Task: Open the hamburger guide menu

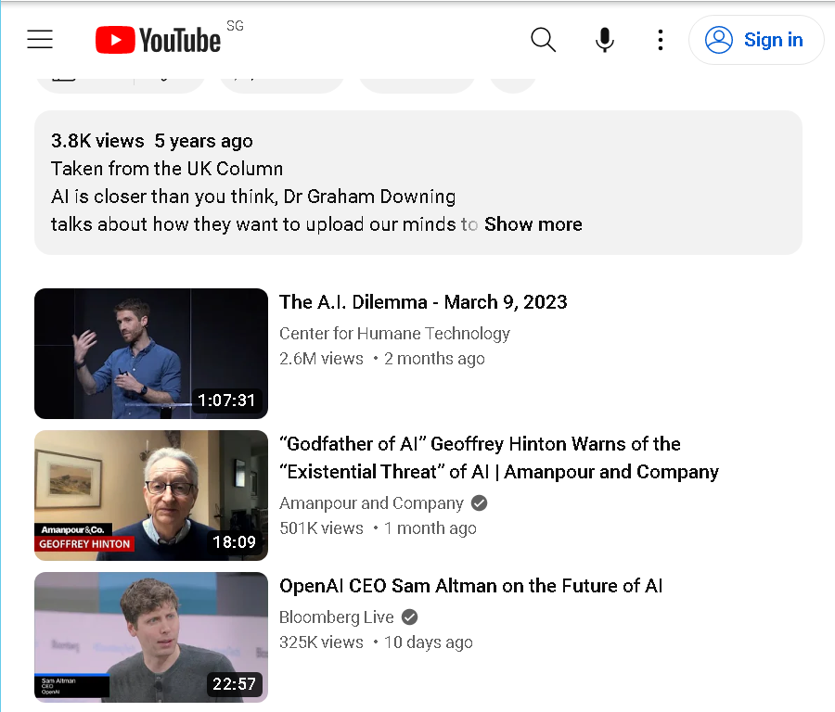Action: tap(40, 39)
